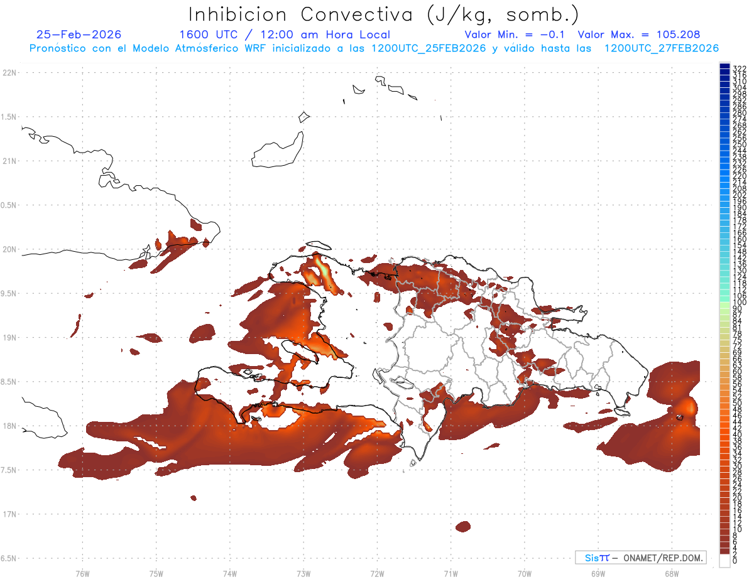The width and height of the screenshot is (754, 582).
Task: Click the 'ONAMET/REP.DOM.' credit box
Action: pos(640,558)
